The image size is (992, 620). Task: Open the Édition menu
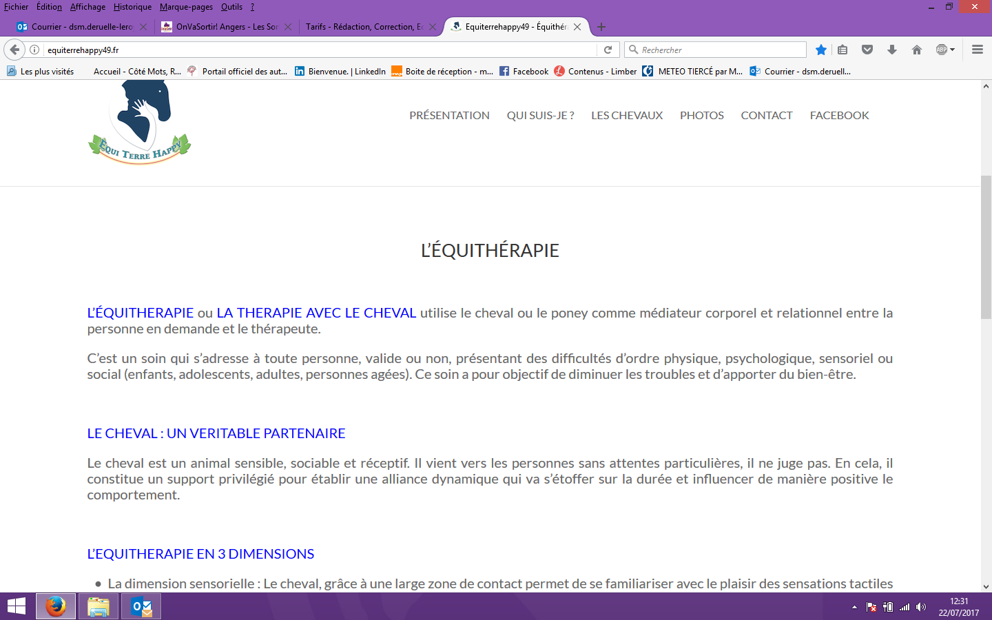point(49,7)
